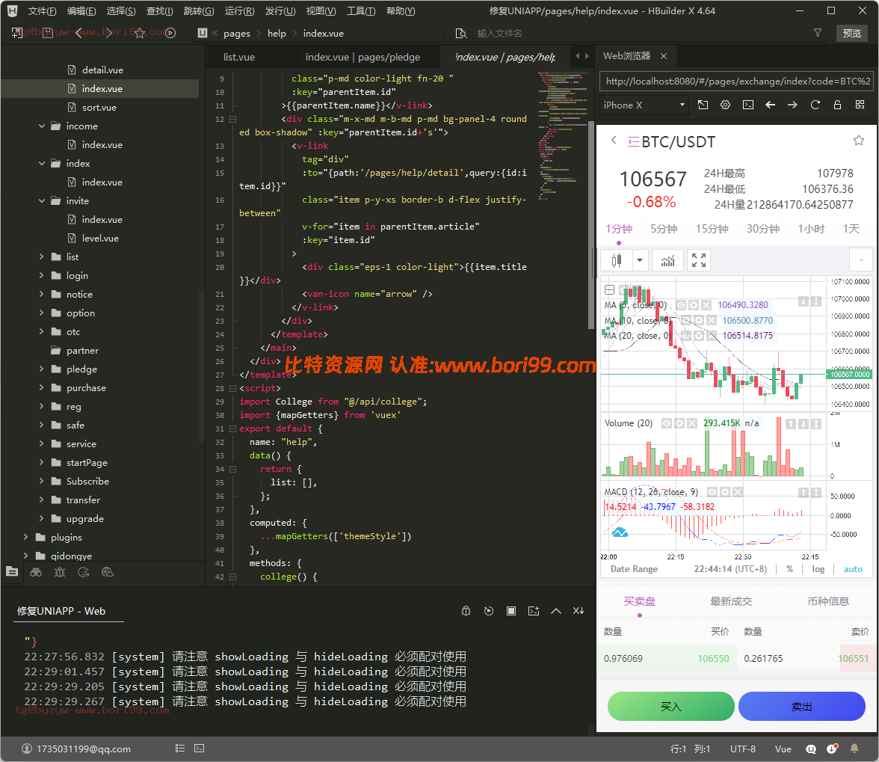Click the run play icon in top toolbar
The width and height of the screenshot is (879, 762).
click(171, 33)
